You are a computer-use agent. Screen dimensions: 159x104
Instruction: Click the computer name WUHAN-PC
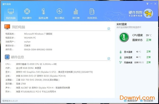tap(30, 38)
